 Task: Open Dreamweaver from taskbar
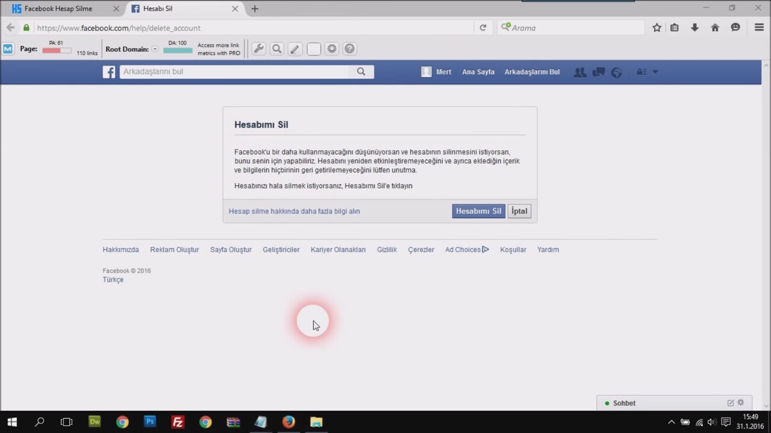click(95, 422)
